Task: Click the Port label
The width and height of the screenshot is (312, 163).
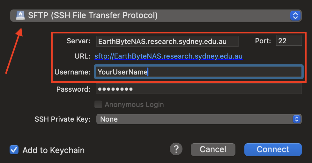Action: point(263,41)
